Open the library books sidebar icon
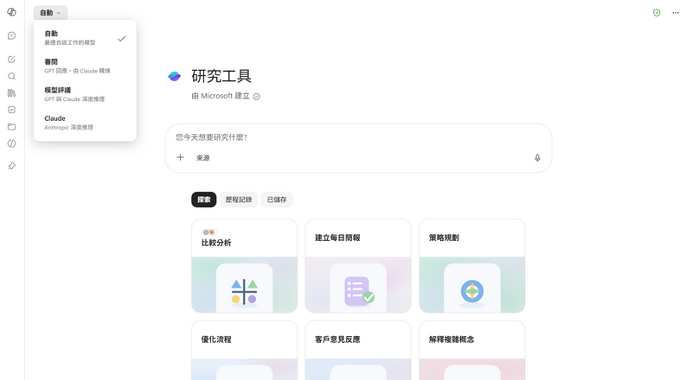This screenshot has width=692, height=380. tap(12, 93)
